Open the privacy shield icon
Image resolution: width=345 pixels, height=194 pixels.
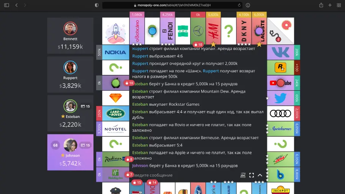click(97, 5)
